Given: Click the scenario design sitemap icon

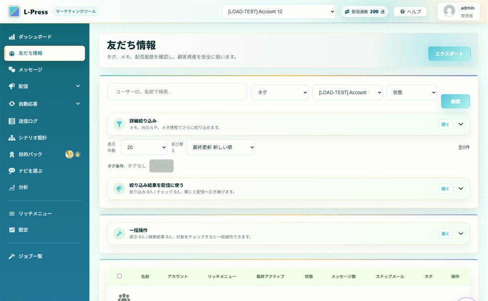Looking at the screenshot, I should pos(12,138).
